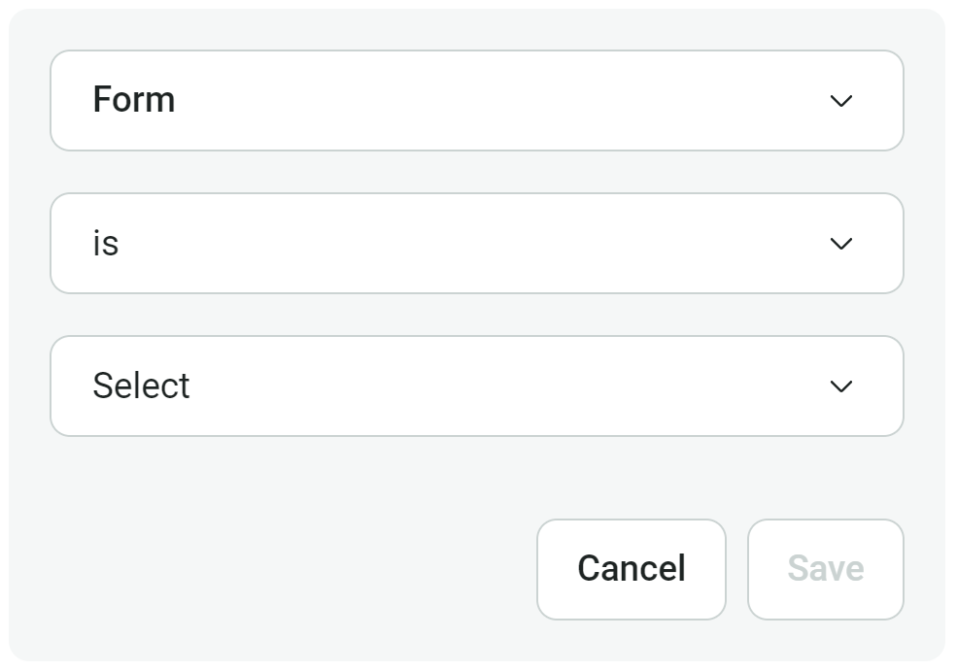
Task: Expand the third dropdown to pick a value
Action: click(476, 386)
